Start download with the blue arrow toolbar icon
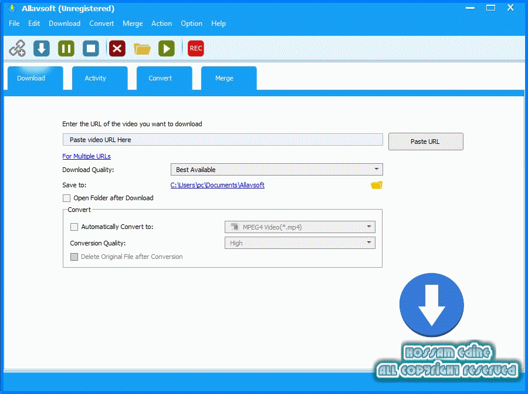This screenshot has width=528, height=394. coord(42,49)
